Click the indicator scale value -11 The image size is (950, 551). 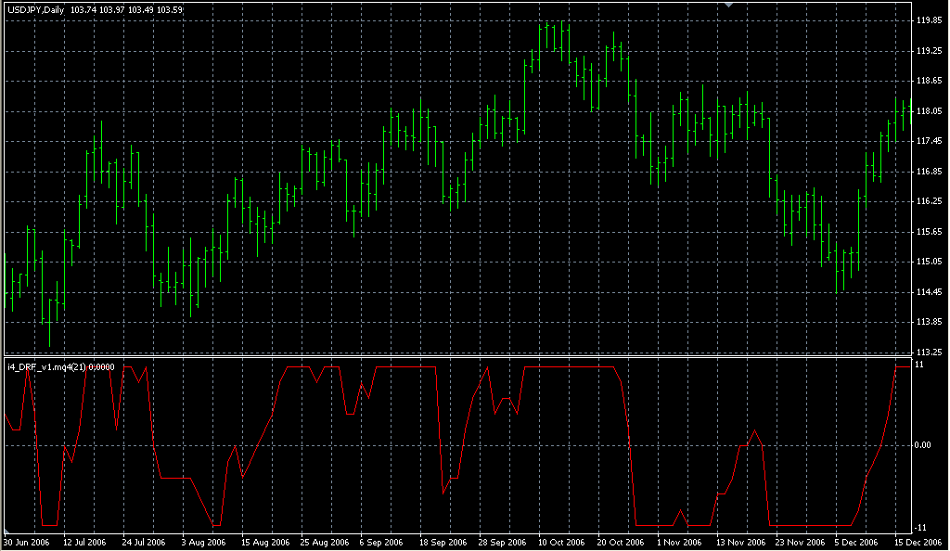pyautogui.click(x=922, y=526)
